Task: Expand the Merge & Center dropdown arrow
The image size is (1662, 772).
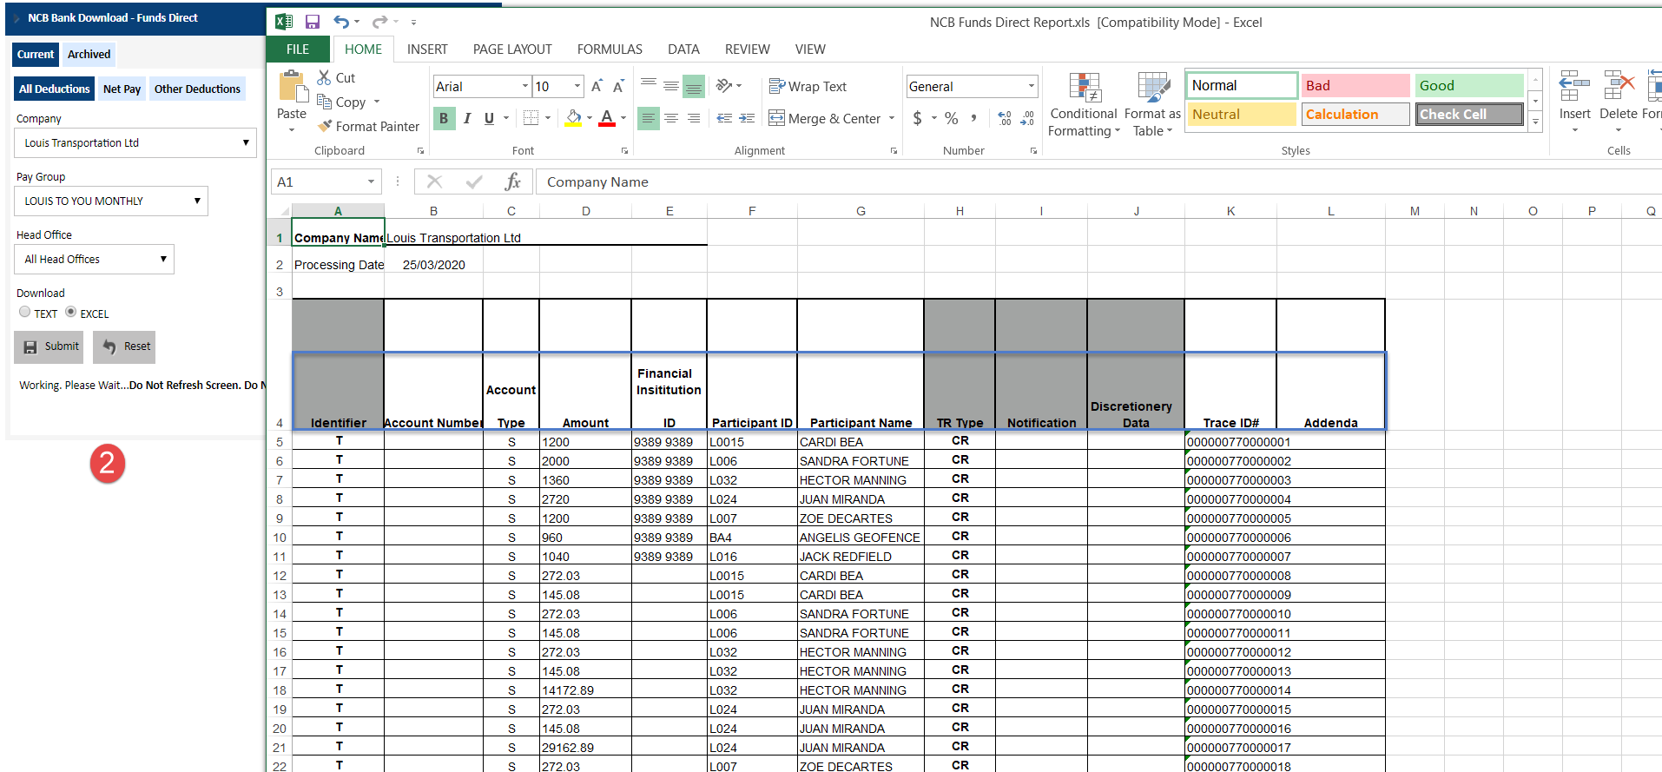Action: [x=892, y=118]
